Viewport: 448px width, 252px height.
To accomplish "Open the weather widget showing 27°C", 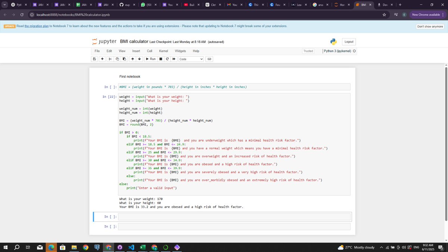I will click(356, 248).
